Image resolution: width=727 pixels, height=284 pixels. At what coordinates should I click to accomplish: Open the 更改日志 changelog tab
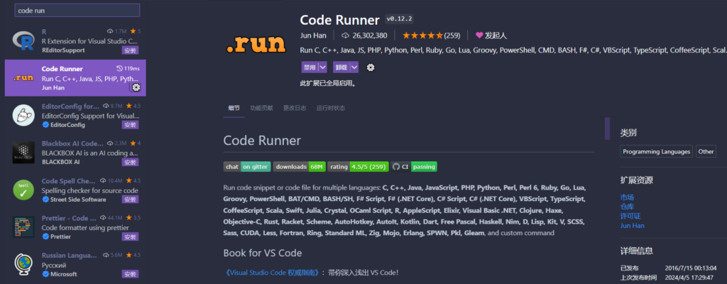tap(295, 108)
